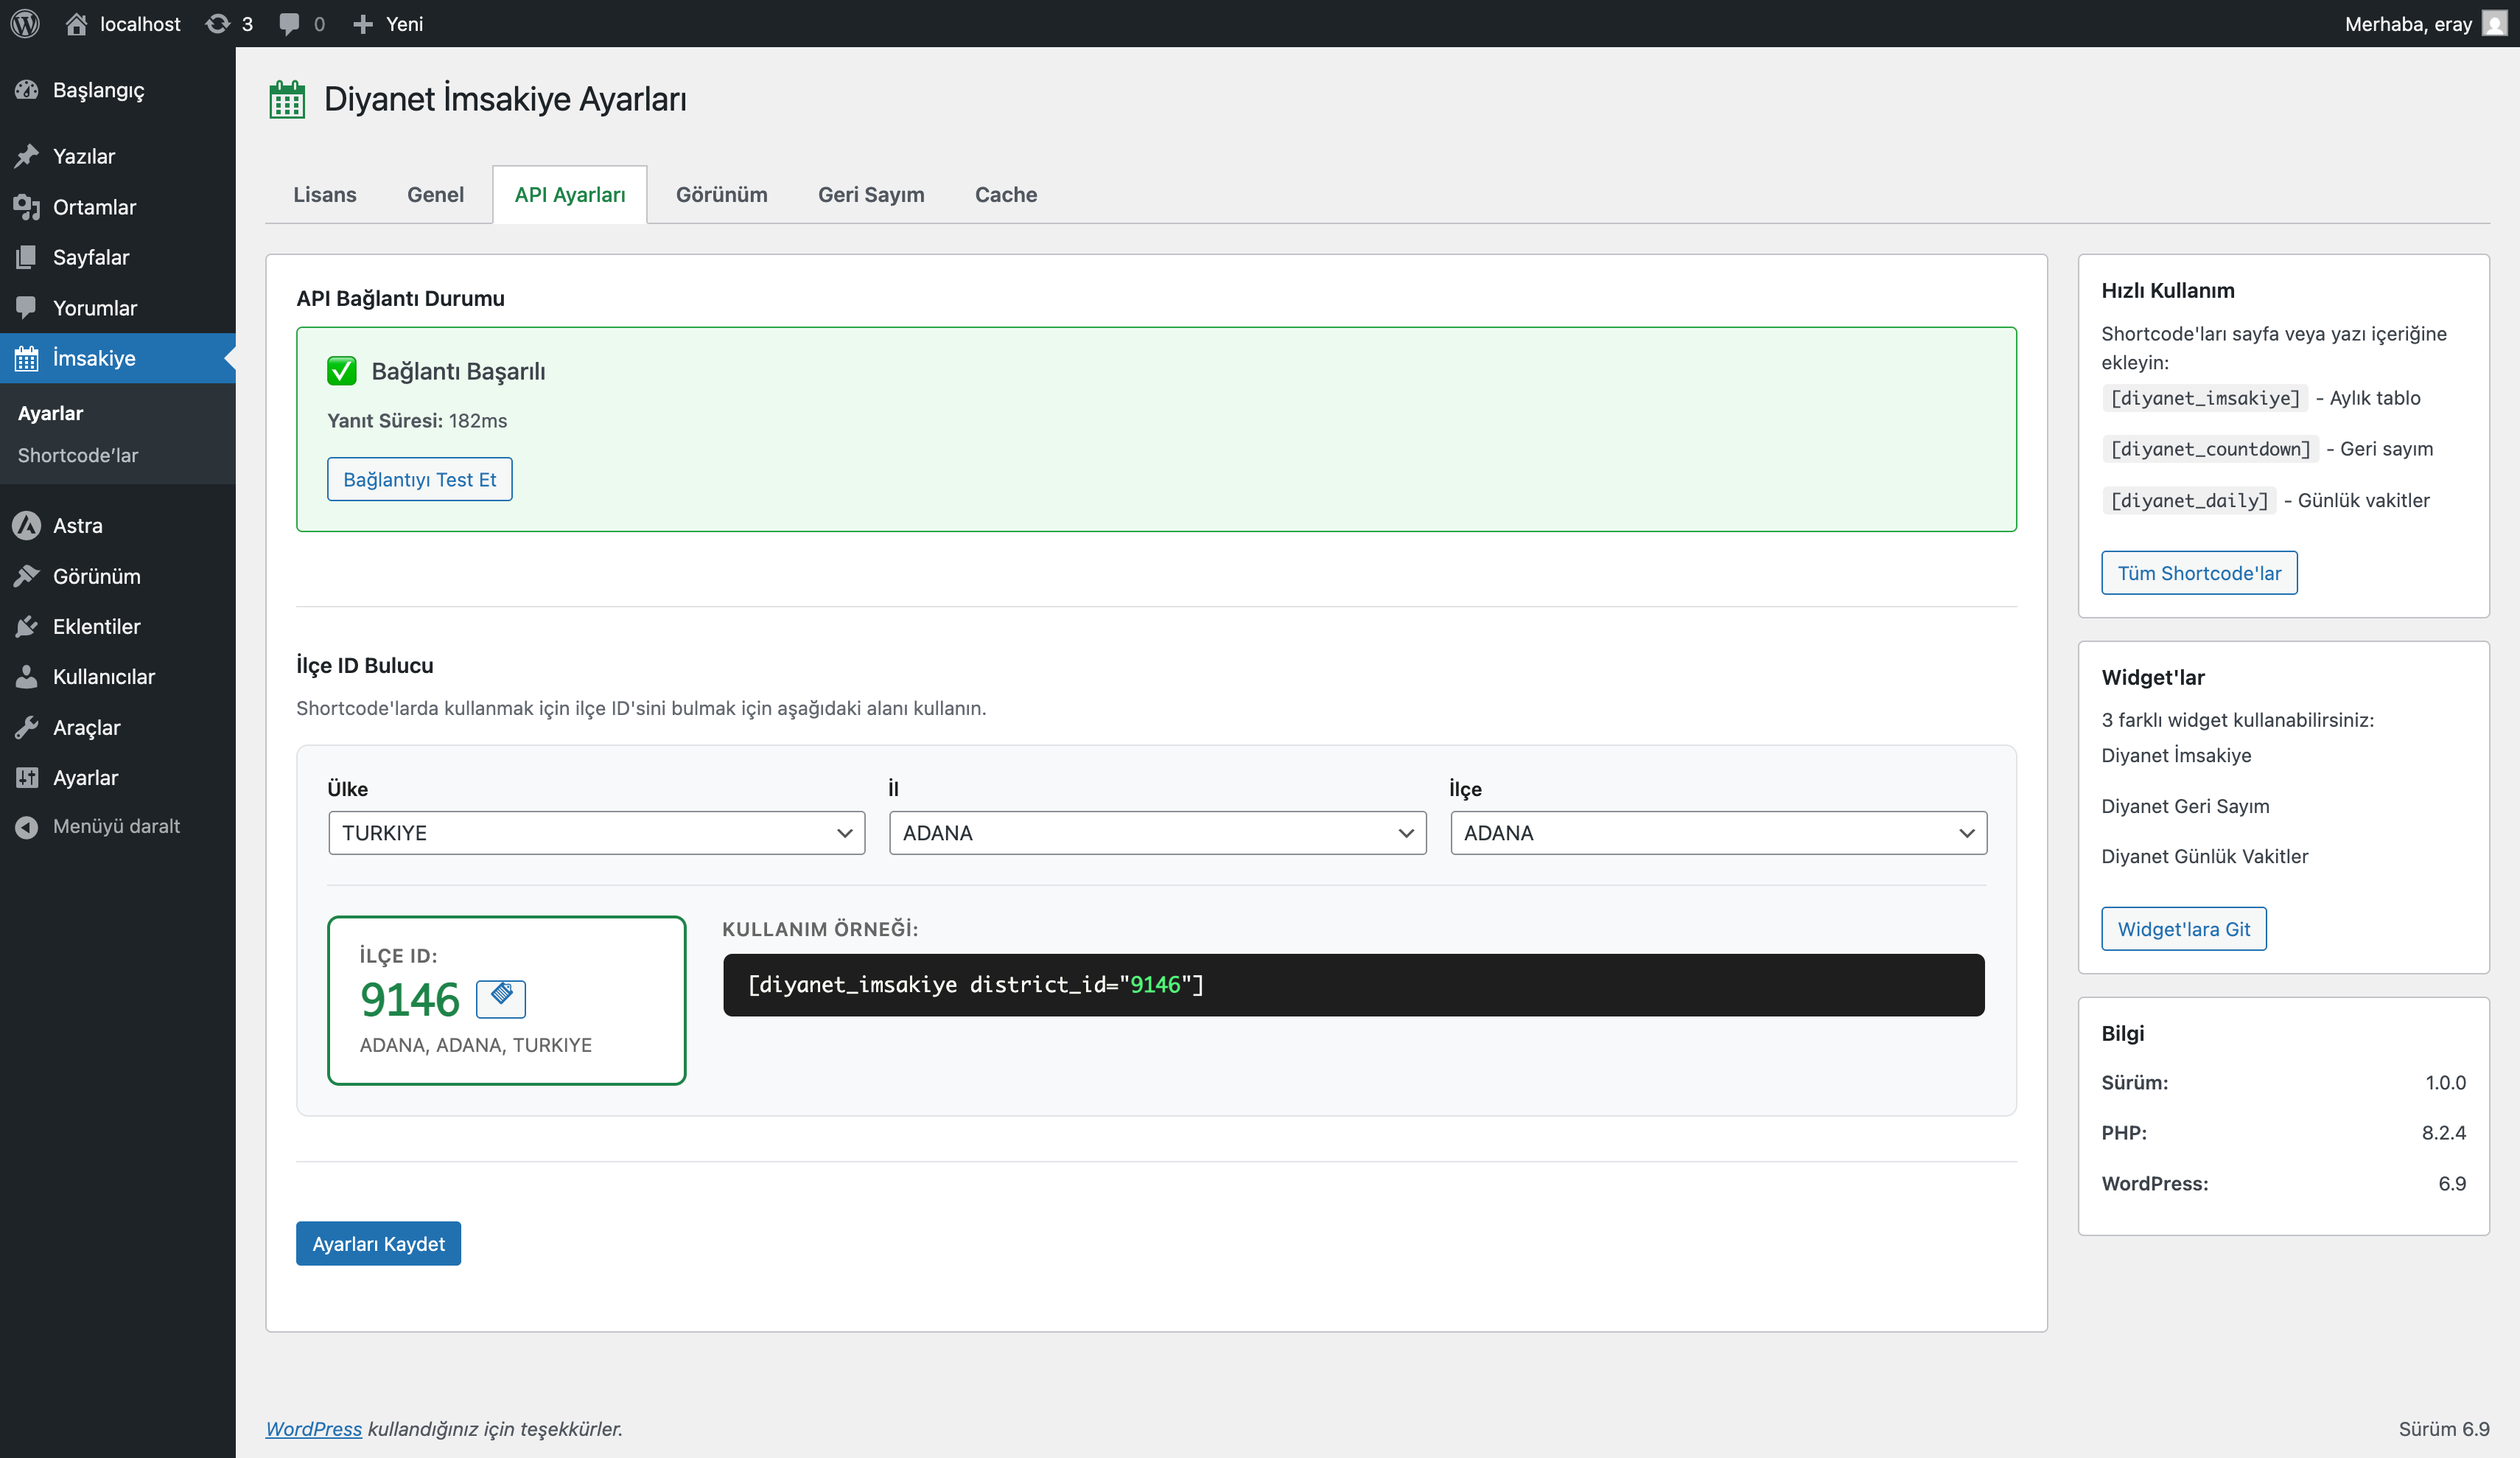Open the Geri Sayım tab
Screen dimensions: 2520x1458
tap(871, 195)
